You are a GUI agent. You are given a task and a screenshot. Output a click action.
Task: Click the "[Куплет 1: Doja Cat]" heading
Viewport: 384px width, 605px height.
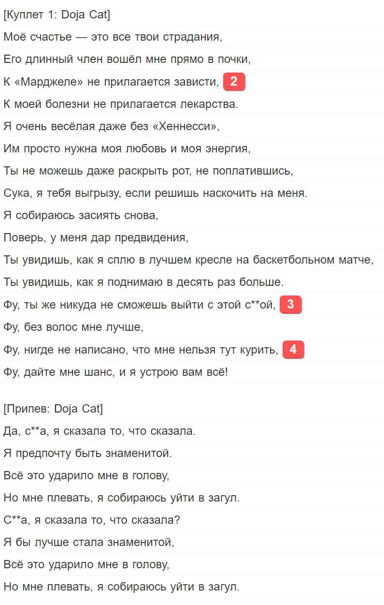(57, 15)
